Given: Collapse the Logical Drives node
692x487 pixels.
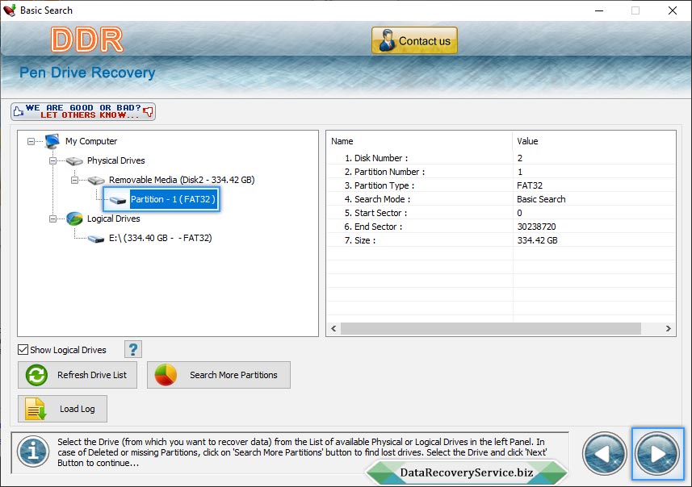Looking at the screenshot, I should [53, 219].
